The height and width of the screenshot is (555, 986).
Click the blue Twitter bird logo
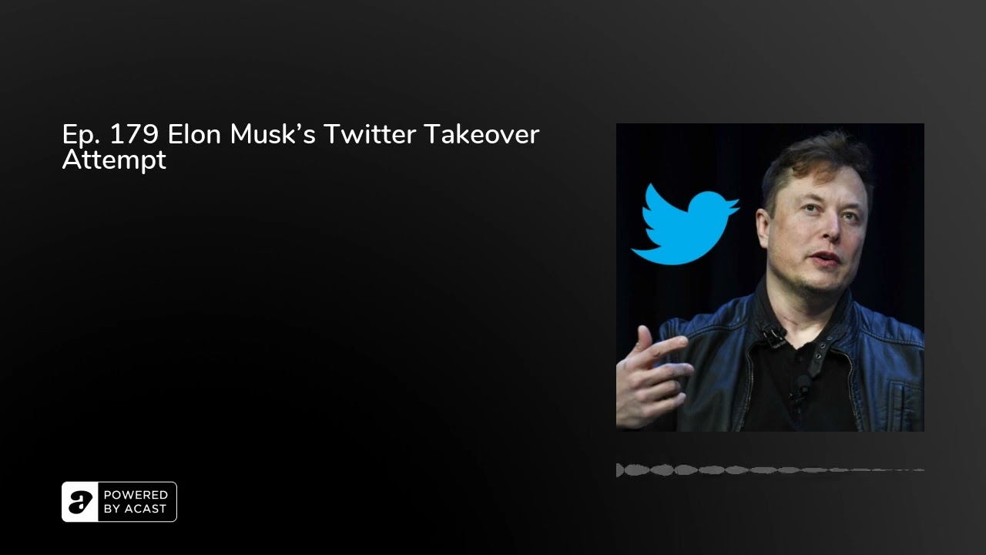684,224
